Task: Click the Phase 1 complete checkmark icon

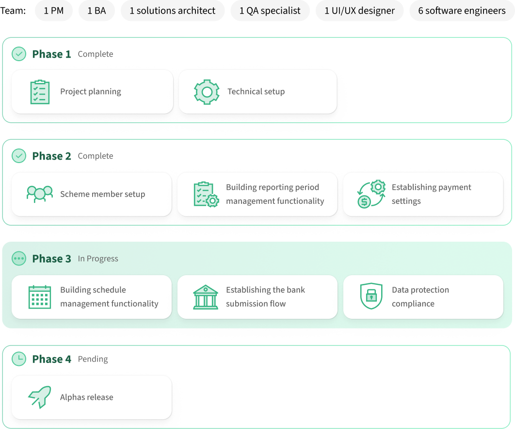Action: click(x=19, y=54)
